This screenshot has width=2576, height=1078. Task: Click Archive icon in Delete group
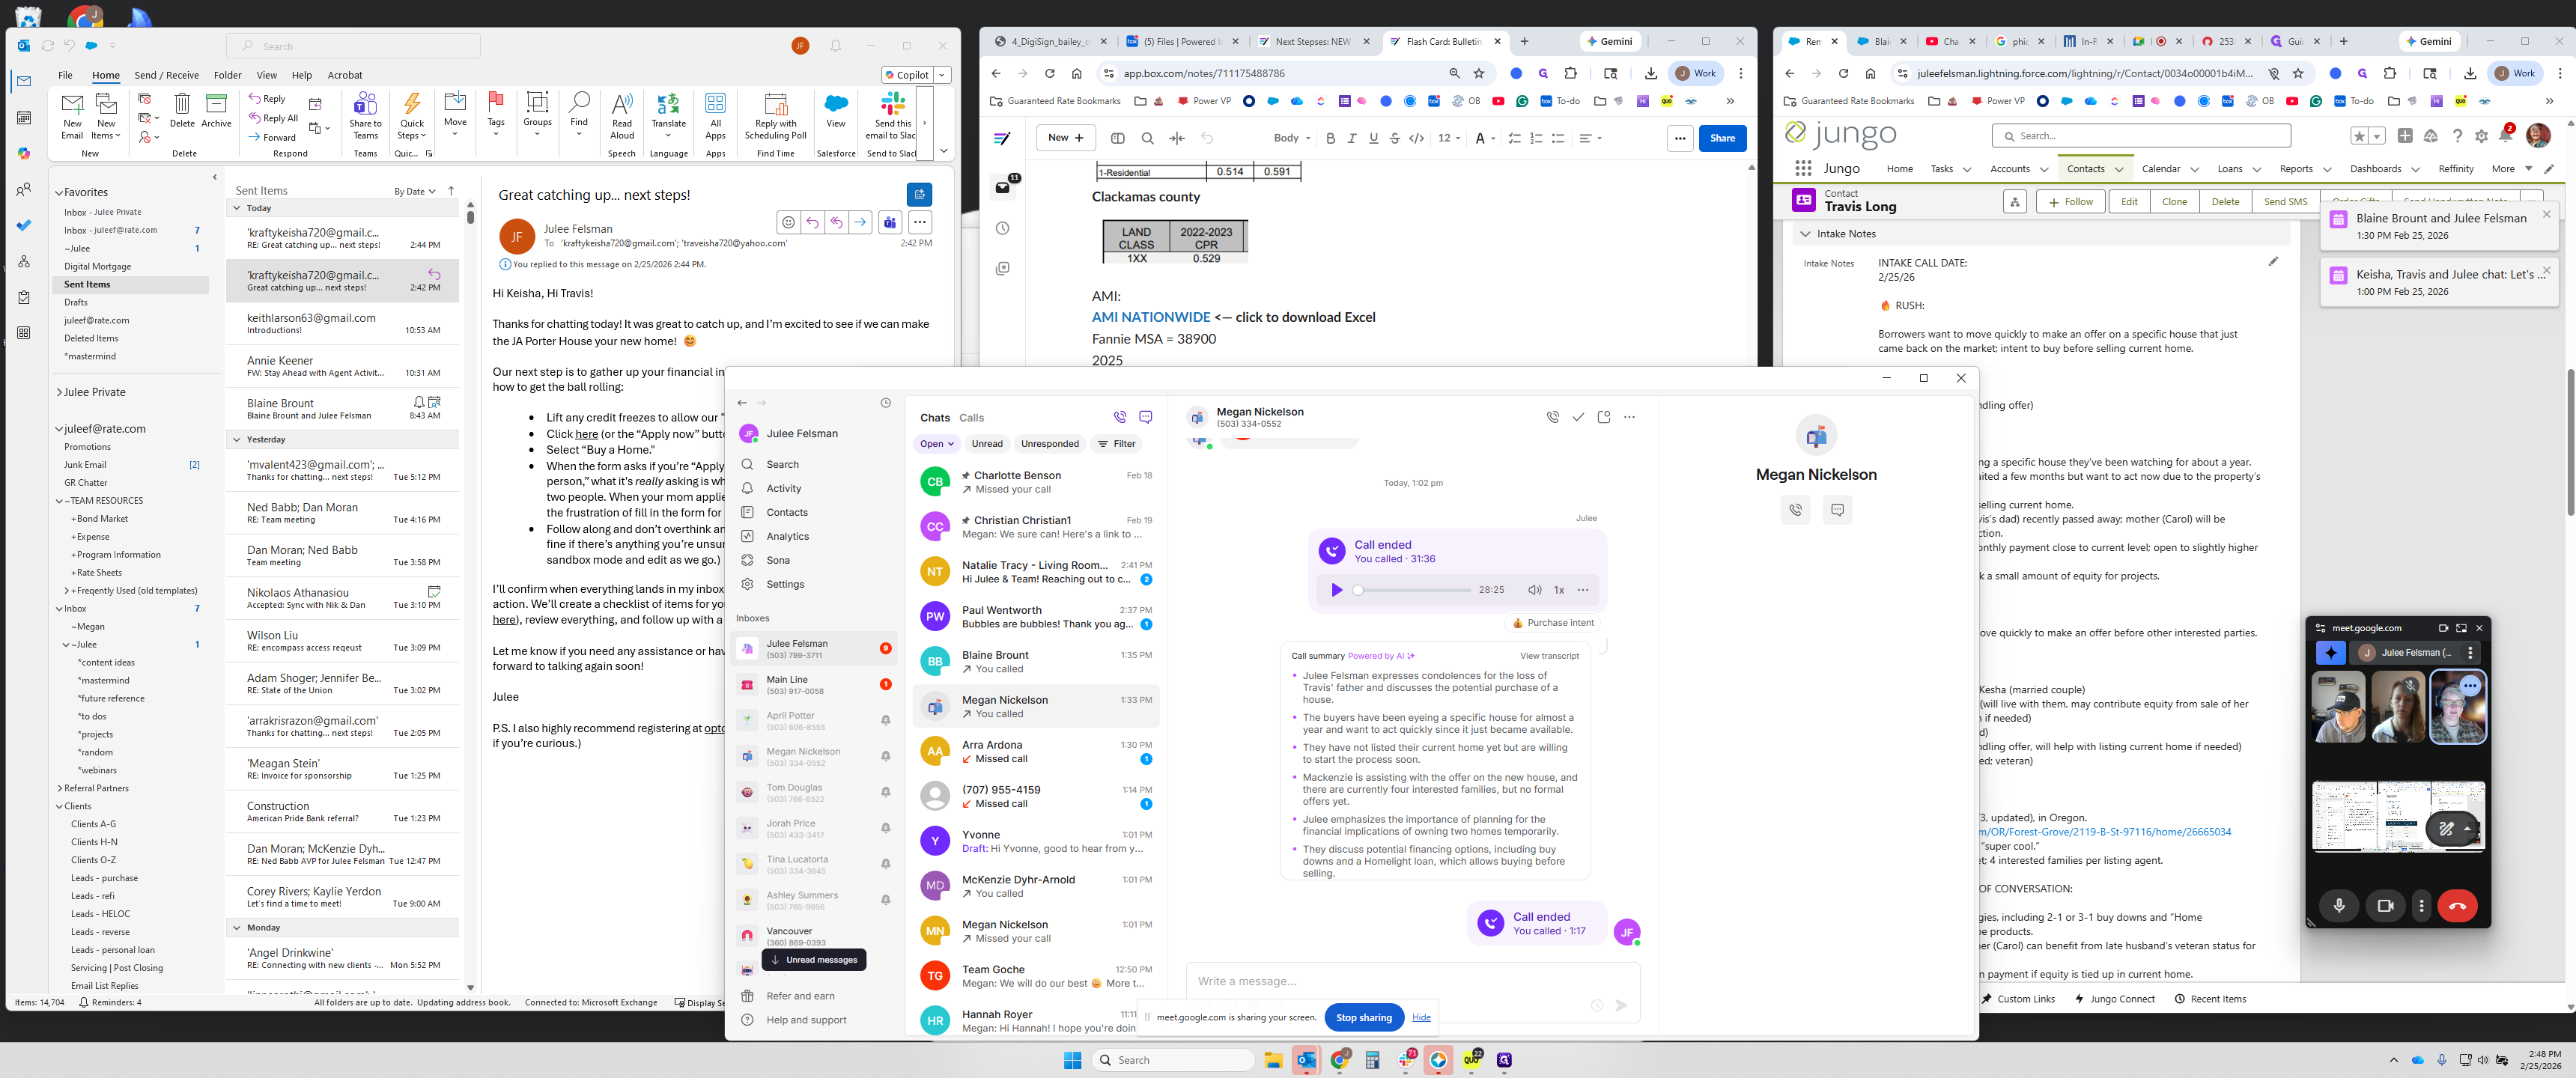pos(216,107)
